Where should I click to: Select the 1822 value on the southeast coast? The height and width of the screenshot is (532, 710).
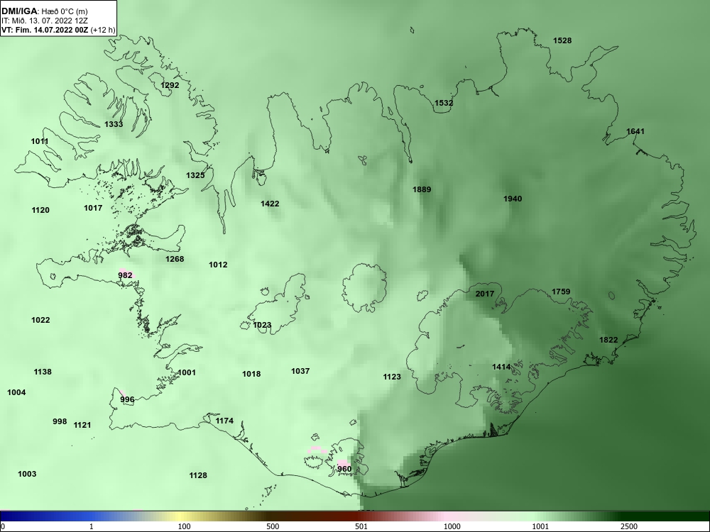point(608,340)
